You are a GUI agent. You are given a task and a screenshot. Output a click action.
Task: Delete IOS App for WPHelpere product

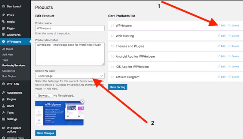pyautogui.click(x=233, y=66)
